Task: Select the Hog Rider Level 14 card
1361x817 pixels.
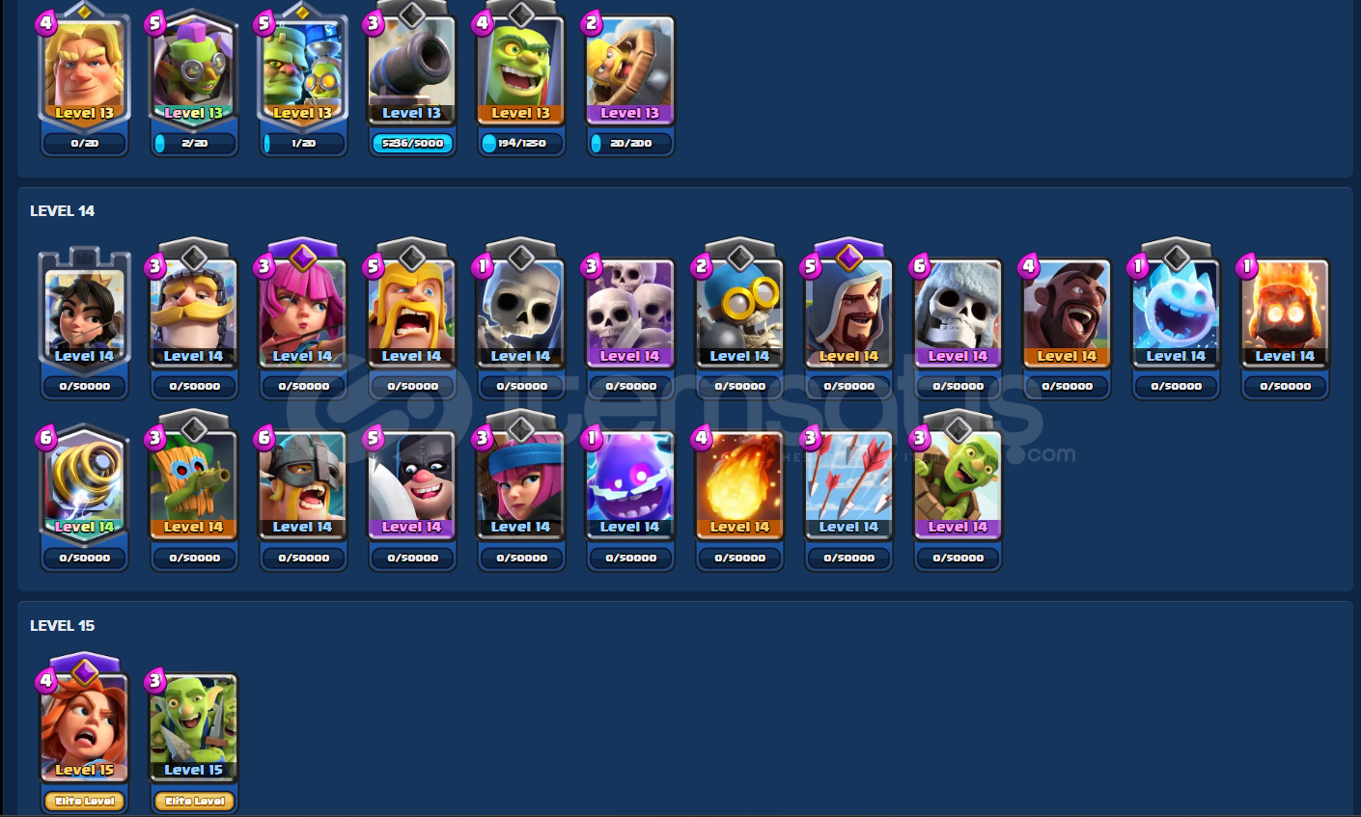Action: [x=1067, y=313]
